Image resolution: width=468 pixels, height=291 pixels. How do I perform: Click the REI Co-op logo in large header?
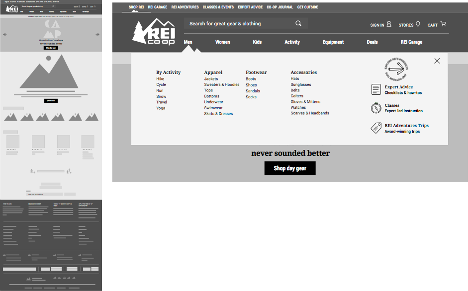point(154,32)
